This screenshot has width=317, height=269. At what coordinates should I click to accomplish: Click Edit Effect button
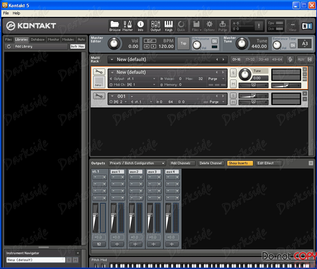coord(269,163)
